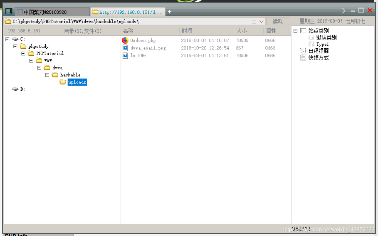This screenshot has width=378, height=236.
Task: Collapse the C: drive node
Action: pyautogui.click(x=7, y=39)
